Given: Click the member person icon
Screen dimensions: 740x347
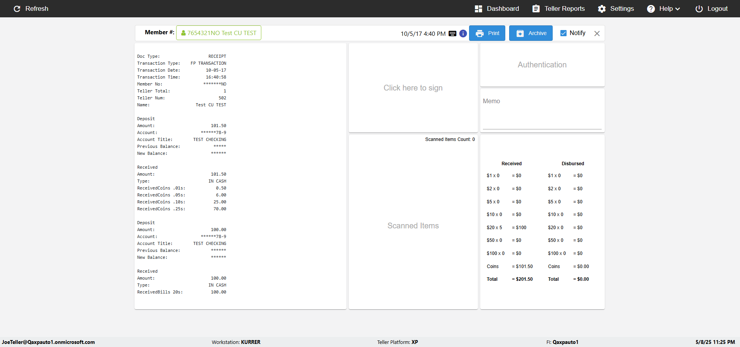Looking at the screenshot, I should 183,33.
